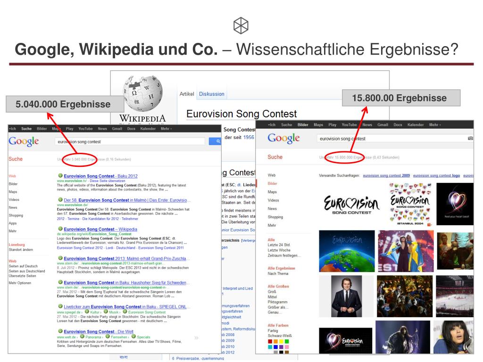Image resolution: width=483 pixels, height=362 pixels.
Task: Click the Wikipedia globe logo
Action: click(x=143, y=93)
